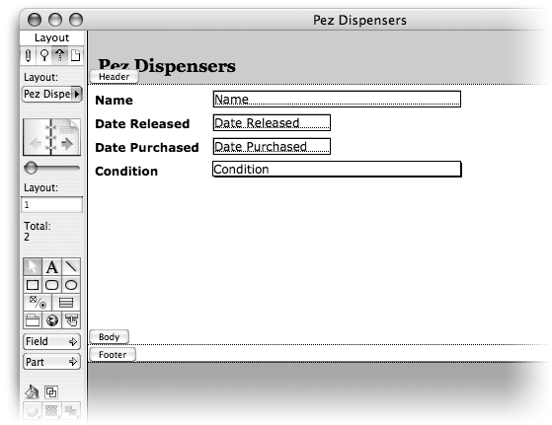Select the Layout mode T-square icon

(59, 55)
